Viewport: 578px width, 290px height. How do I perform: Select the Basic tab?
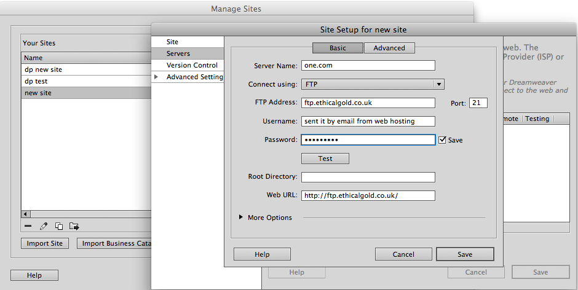click(x=338, y=48)
